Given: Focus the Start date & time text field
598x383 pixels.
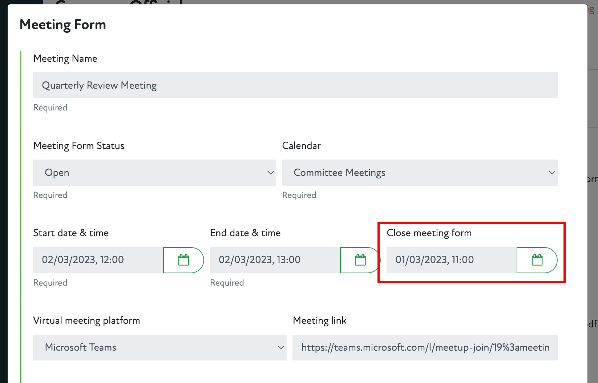Looking at the screenshot, I should tap(98, 260).
